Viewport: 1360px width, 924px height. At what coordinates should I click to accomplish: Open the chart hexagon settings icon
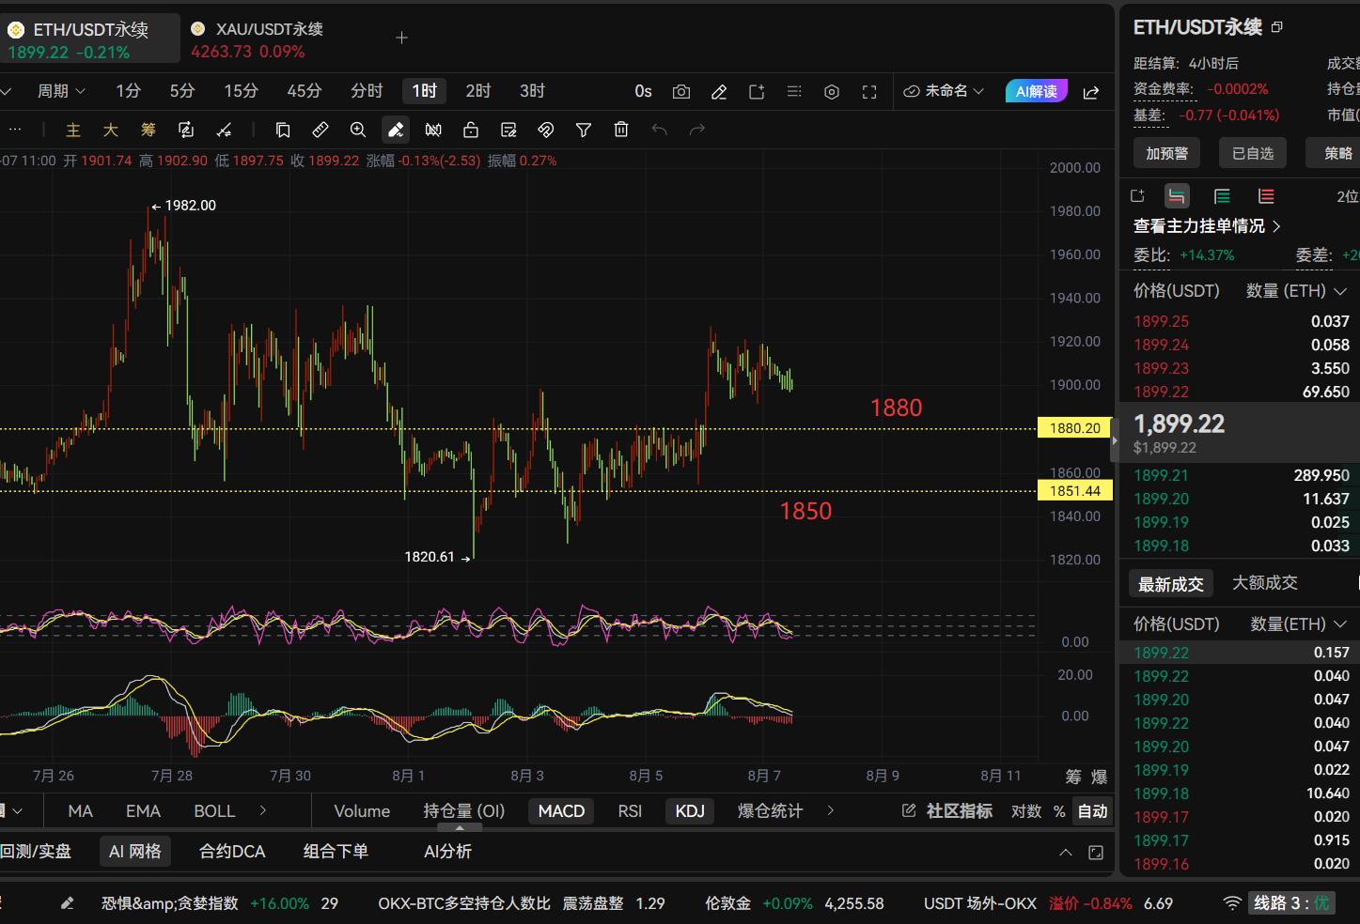(832, 92)
